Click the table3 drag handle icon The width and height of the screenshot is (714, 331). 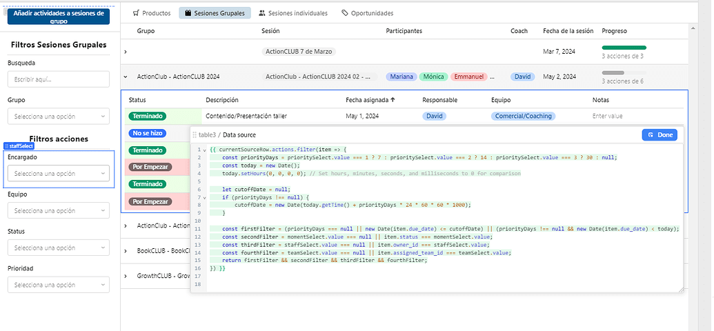click(195, 134)
